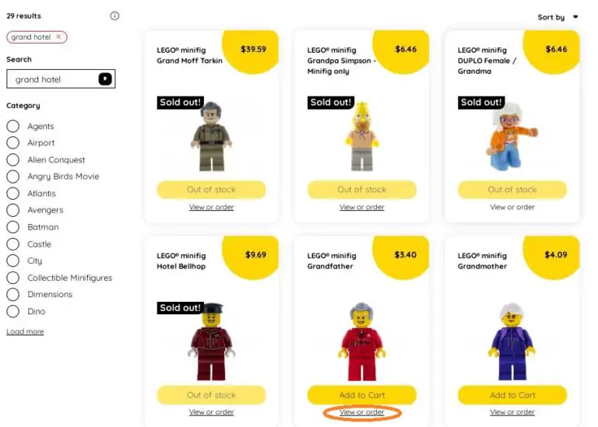The height and width of the screenshot is (427, 598).
Task: Open the Sort by dropdown
Action: coord(558,17)
